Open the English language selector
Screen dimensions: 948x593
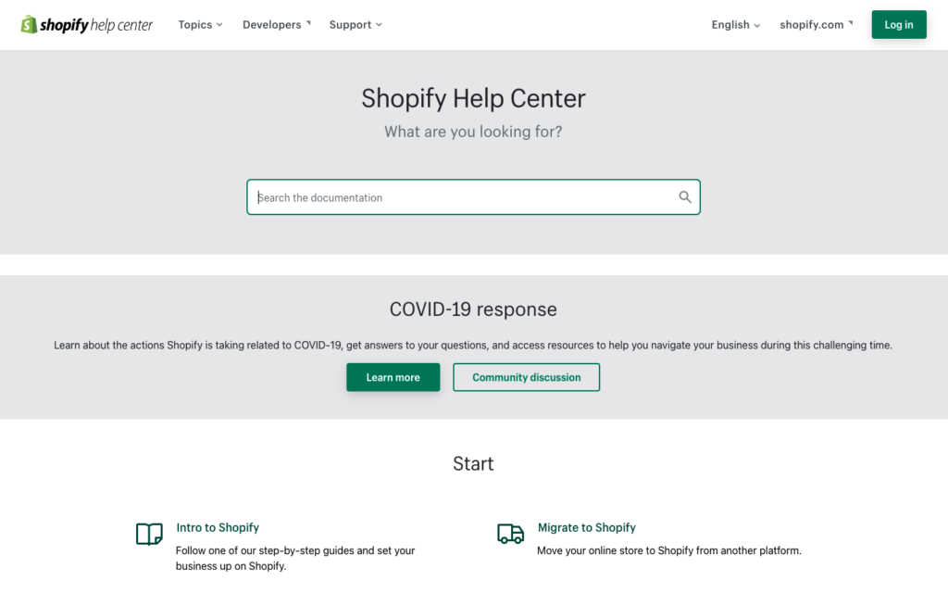click(x=736, y=25)
